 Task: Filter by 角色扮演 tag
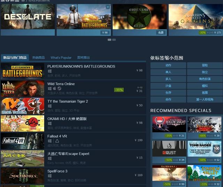pyautogui.click(x=205, y=79)
